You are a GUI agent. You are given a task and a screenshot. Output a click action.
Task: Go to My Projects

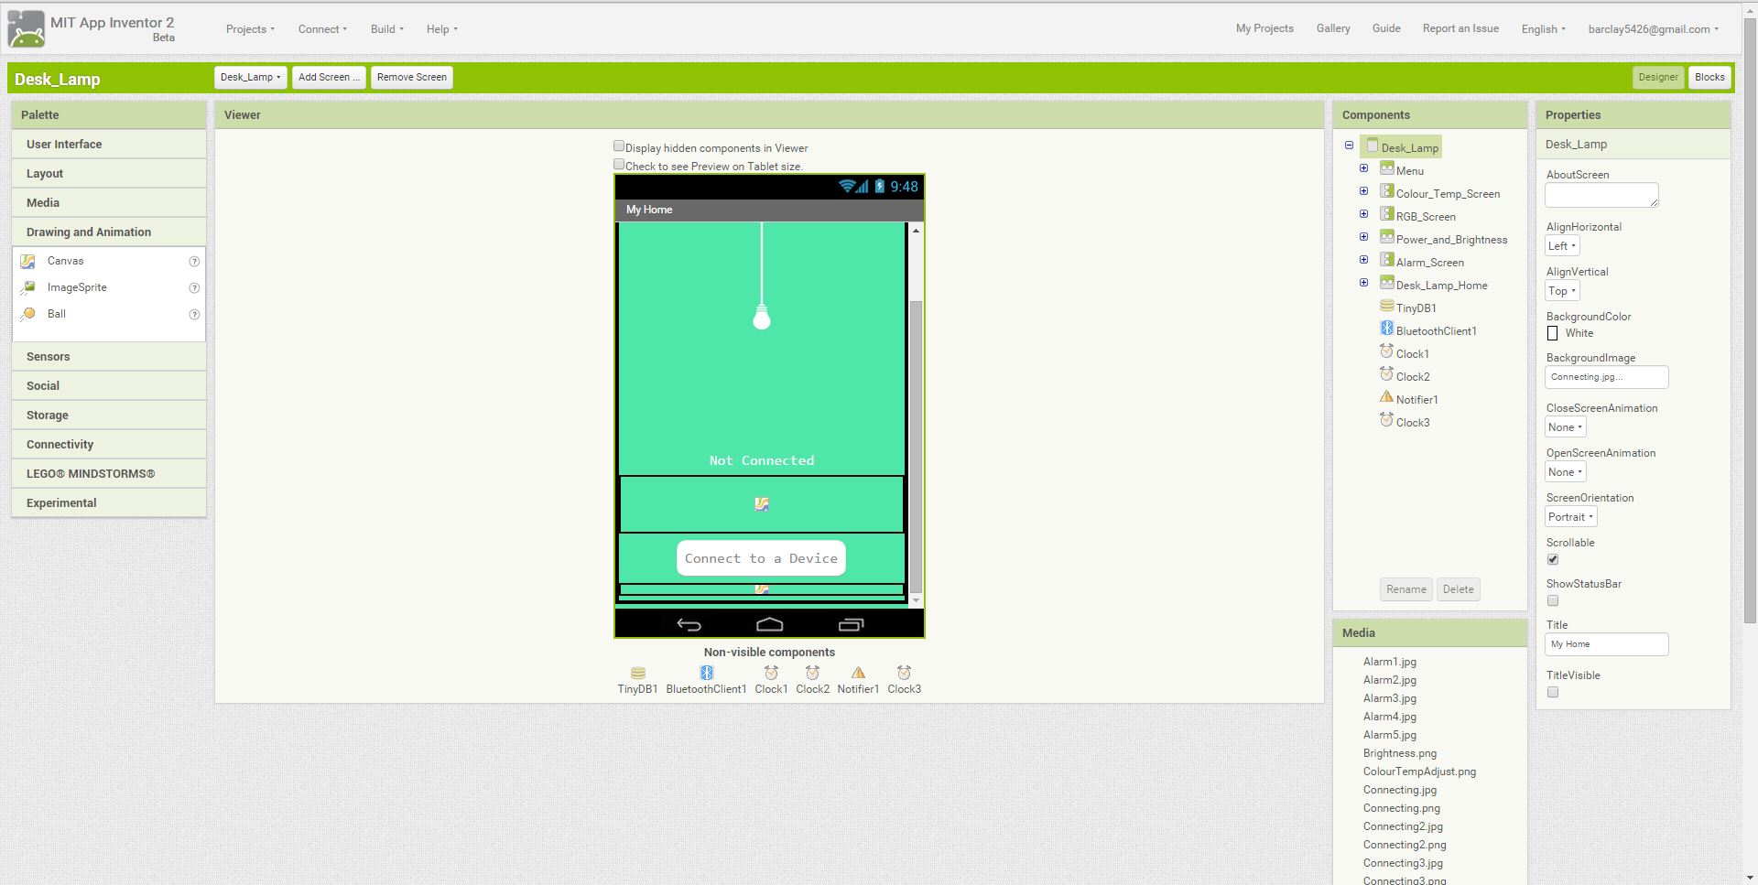click(x=1264, y=28)
